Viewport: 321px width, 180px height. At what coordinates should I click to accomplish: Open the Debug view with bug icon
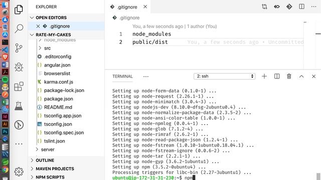[19, 67]
